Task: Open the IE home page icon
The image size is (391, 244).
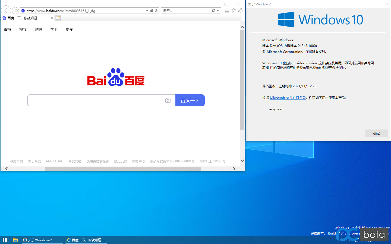Action: [x=227, y=11]
